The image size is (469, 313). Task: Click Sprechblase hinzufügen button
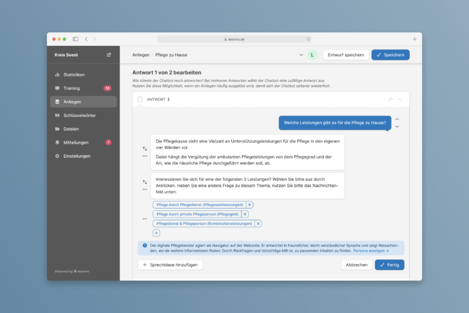(170, 265)
